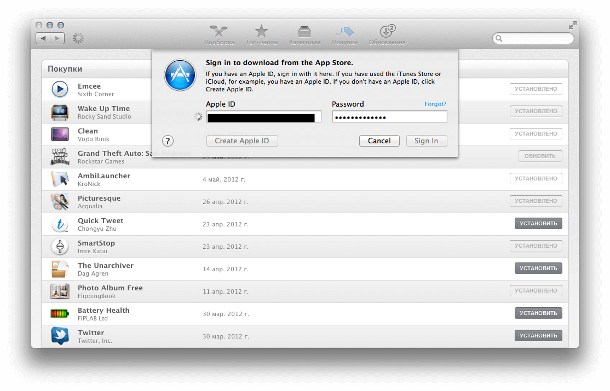
Task: Go back with the left arrow button
Action: 43,38
